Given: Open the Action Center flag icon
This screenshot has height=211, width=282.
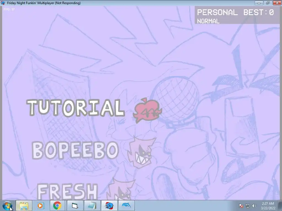Looking at the screenshot, I should coord(241,206).
